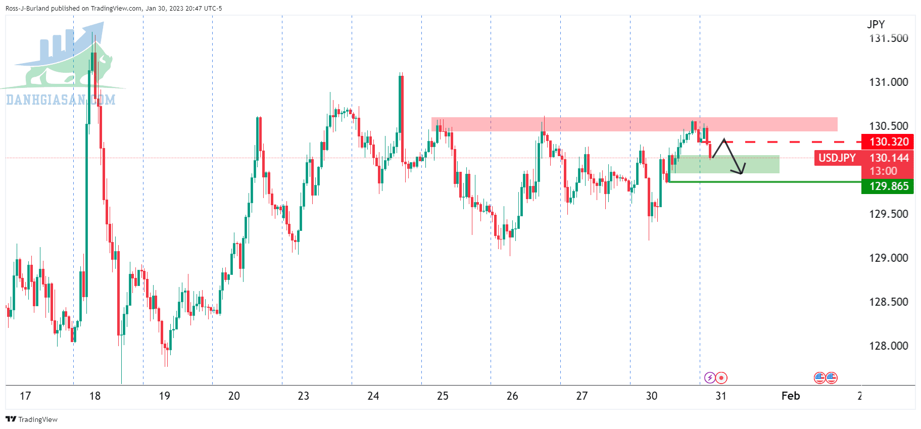Click date 26 on the time axis
Viewport: 921px width, 429px height.
point(512,396)
